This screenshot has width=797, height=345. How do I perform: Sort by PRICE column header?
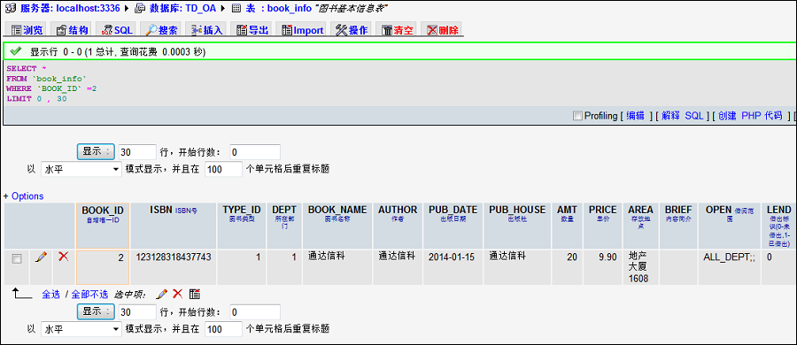[603, 210]
